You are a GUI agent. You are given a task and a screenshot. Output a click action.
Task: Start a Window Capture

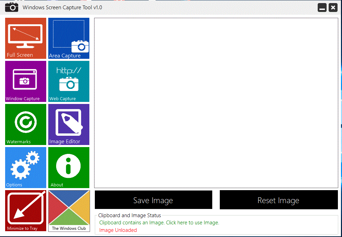[25, 81]
